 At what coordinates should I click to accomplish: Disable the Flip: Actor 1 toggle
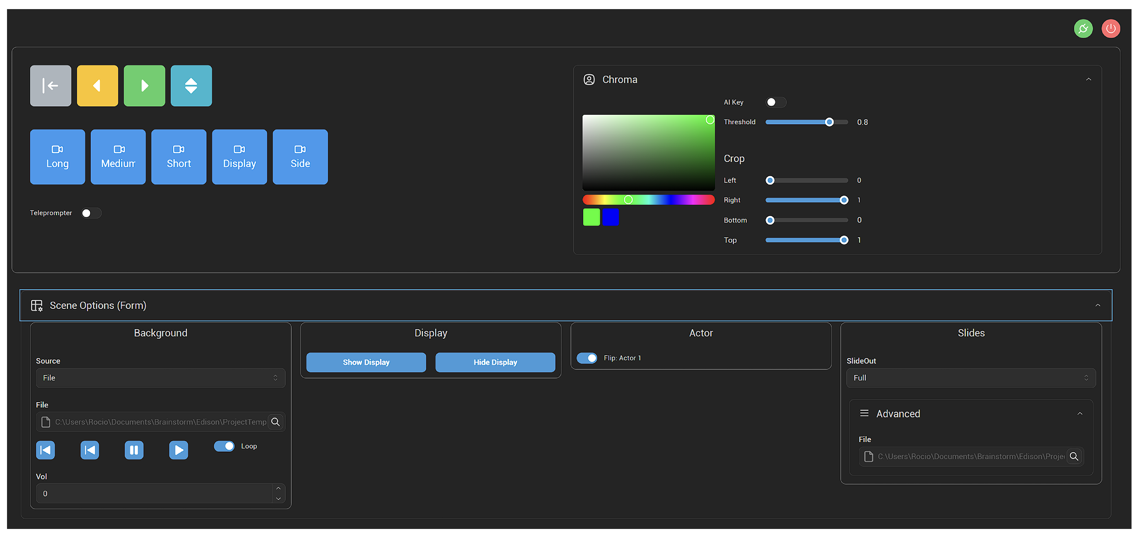click(587, 358)
